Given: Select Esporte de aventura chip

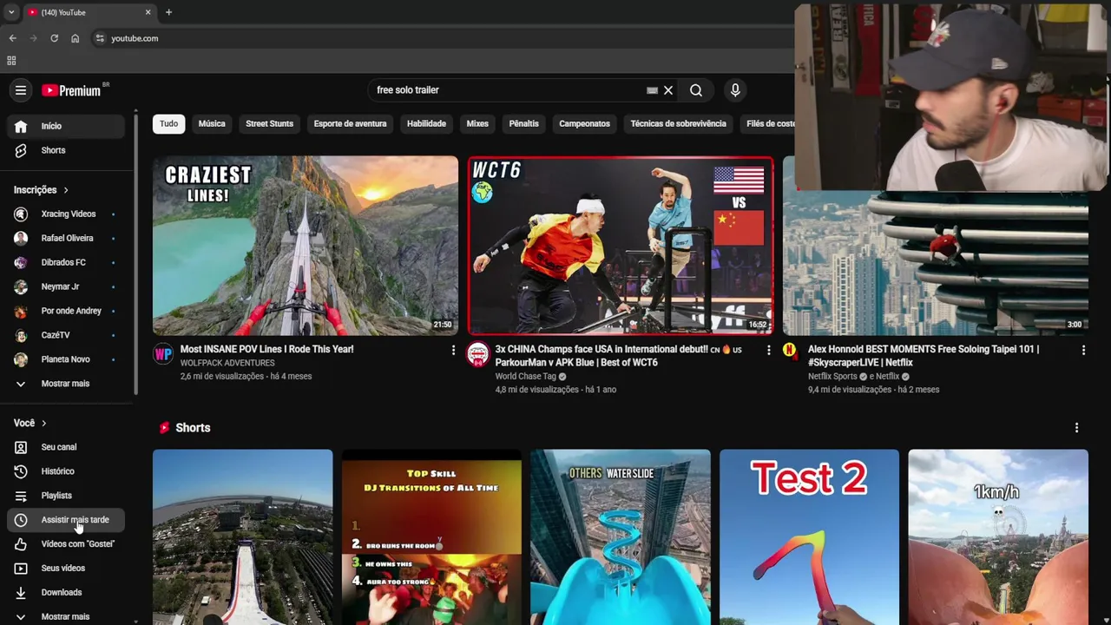Looking at the screenshot, I should 350,123.
